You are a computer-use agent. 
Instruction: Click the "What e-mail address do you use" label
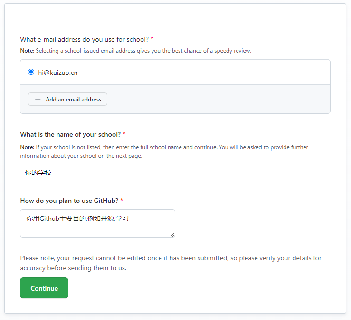tap(84, 39)
